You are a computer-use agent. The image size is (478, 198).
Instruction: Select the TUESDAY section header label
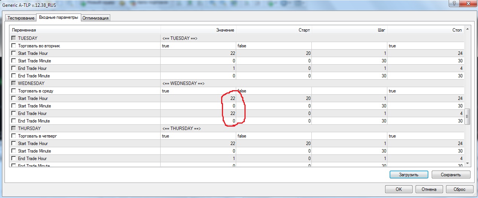coord(27,38)
